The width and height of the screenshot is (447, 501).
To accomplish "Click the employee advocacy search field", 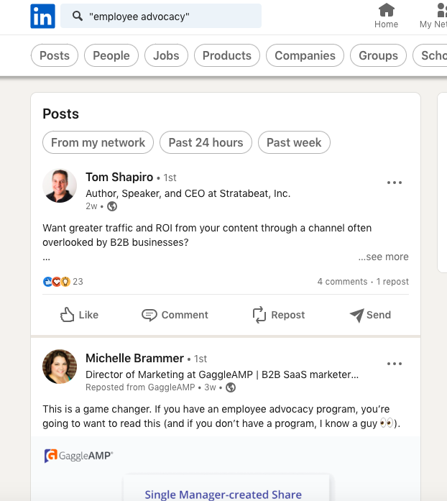I will pyautogui.click(x=172, y=16).
